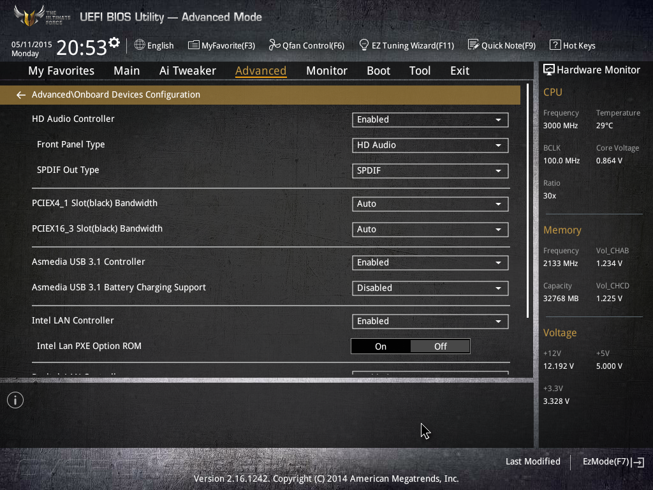Open PCIEX4_1 Slot Bandwidth dropdown
The image size is (653, 490).
430,204
